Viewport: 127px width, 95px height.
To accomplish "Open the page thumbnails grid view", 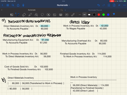I will (x=8, y=5).
